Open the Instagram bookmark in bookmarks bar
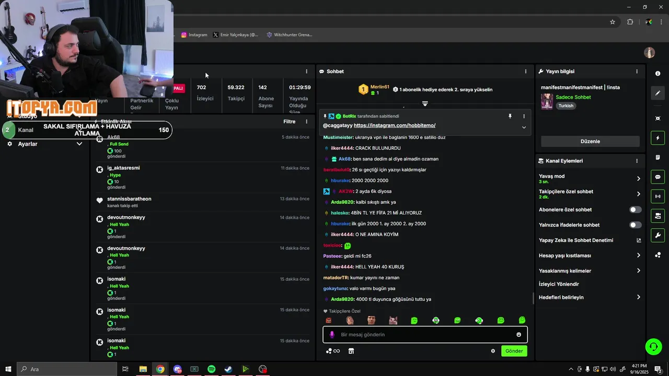The height and width of the screenshot is (376, 669). [194, 35]
